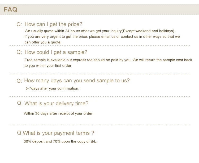Select the question 'How could I get a sample?'
This screenshot has height=163, width=199.
click(x=56, y=52)
